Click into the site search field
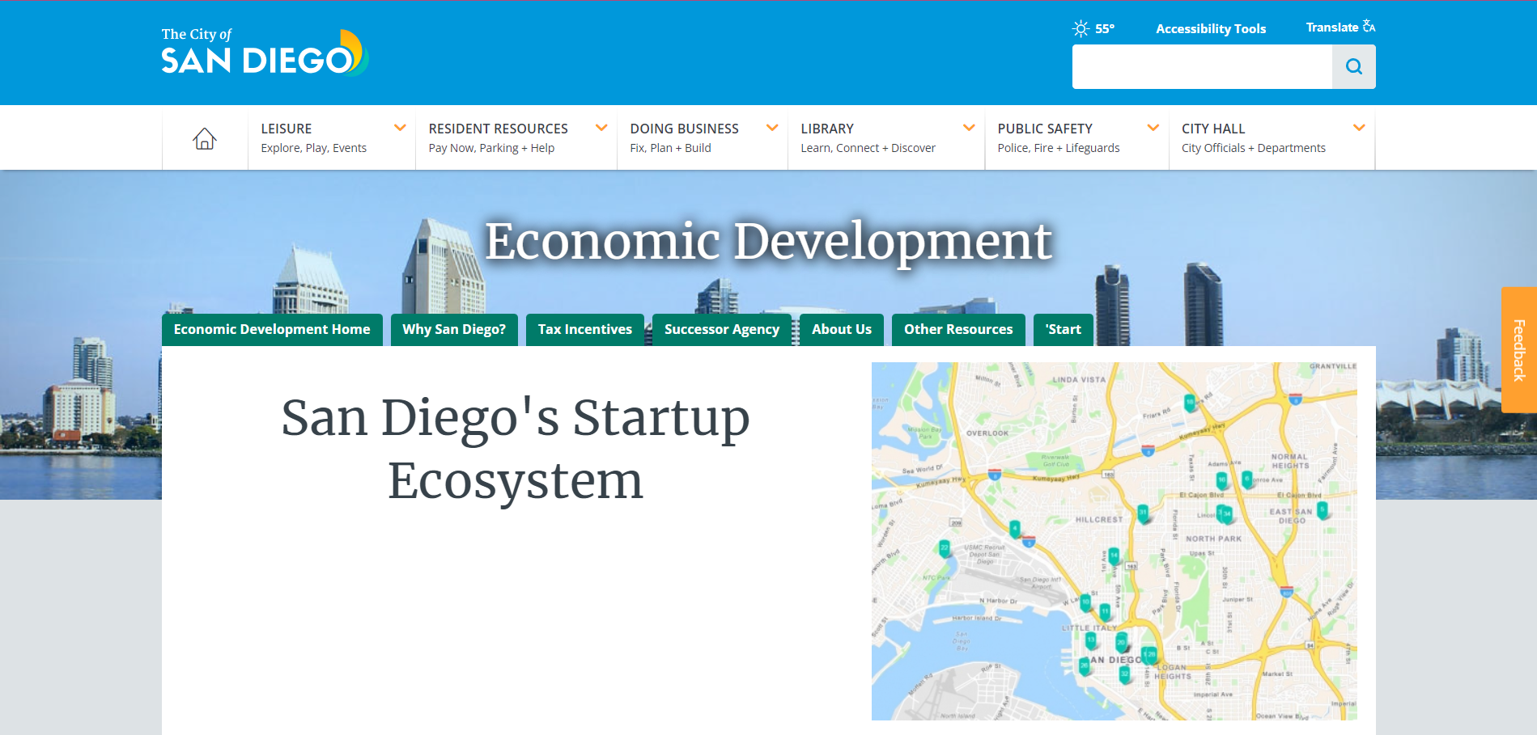1537x735 pixels. click(x=1201, y=66)
